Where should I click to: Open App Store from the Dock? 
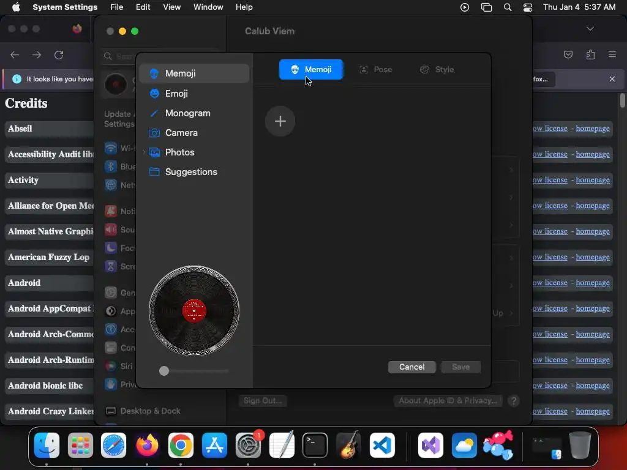(214, 445)
